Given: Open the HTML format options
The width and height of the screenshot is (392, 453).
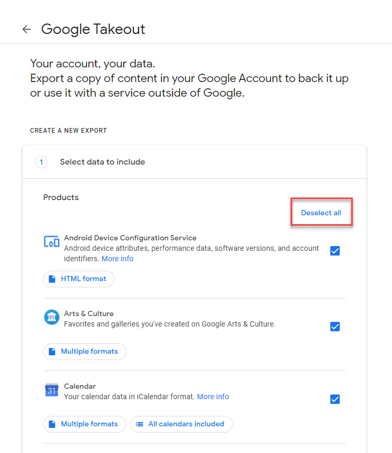Looking at the screenshot, I should pos(78,278).
